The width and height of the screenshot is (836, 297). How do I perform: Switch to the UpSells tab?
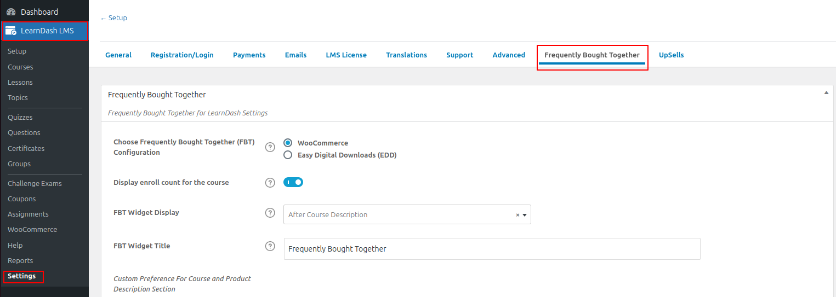[671, 55]
